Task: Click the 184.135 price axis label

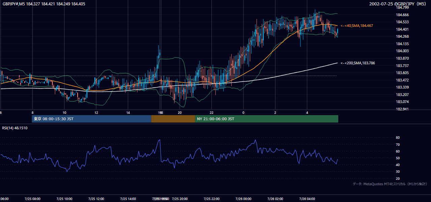Action: tap(402, 44)
